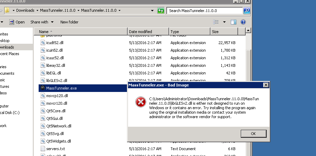
Task: Close the Bad Image error dialog
Action: 266,85
